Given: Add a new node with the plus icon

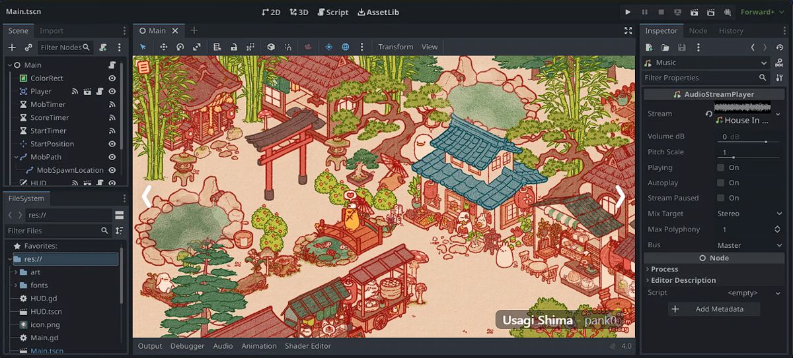Looking at the screenshot, I should pos(12,47).
